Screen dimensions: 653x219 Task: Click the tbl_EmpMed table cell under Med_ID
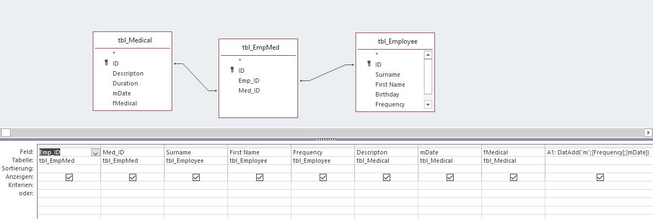132,161
